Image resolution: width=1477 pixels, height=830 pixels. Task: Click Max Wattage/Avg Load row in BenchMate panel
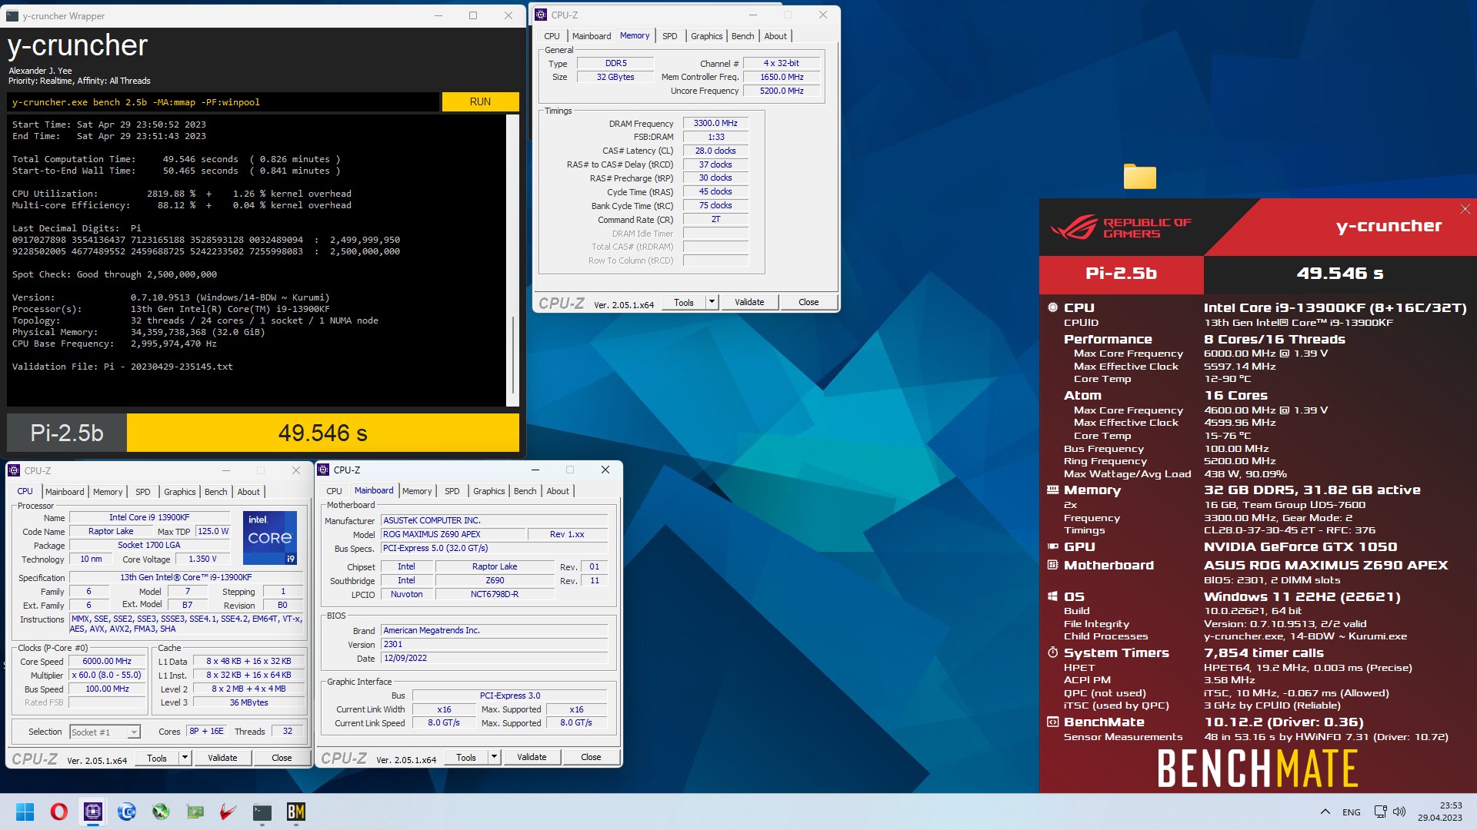pyautogui.click(x=1175, y=474)
